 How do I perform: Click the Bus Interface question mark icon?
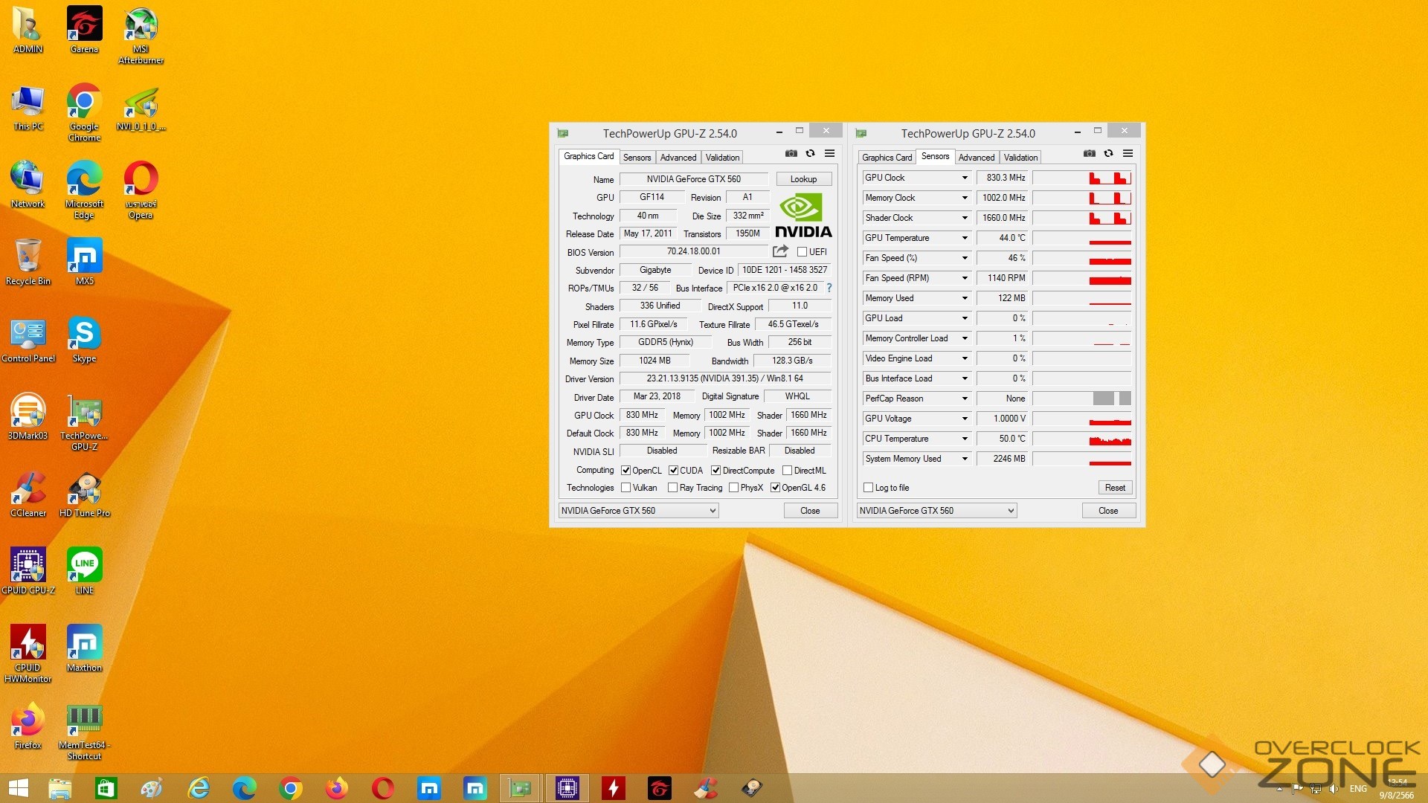tap(829, 288)
